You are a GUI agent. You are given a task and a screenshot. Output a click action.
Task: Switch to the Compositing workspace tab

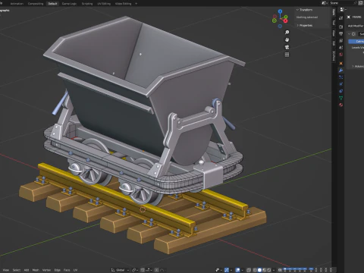tap(36, 4)
